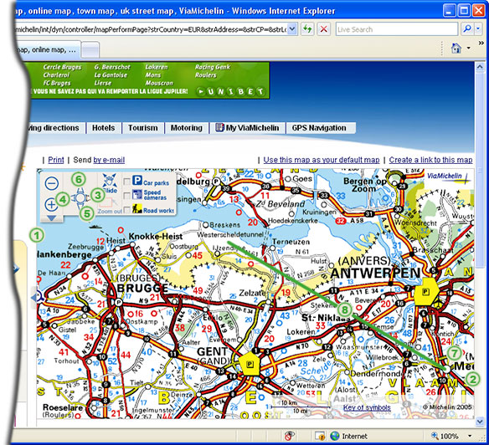Open the search provider dropdown arrow

click(x=478, y=29)
